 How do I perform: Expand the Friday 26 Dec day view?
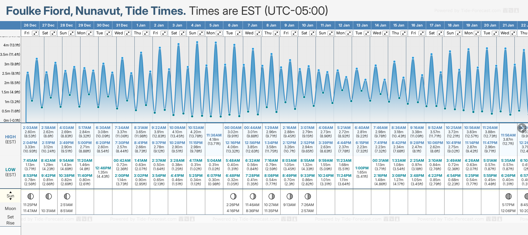[35, 33]
